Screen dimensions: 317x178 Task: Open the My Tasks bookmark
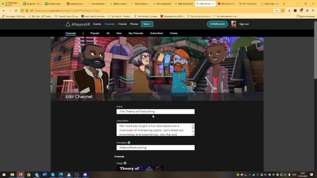(x=34, y=16)
